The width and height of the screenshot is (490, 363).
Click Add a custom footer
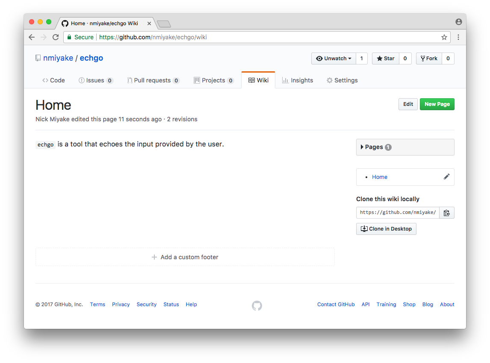point(185,257)
